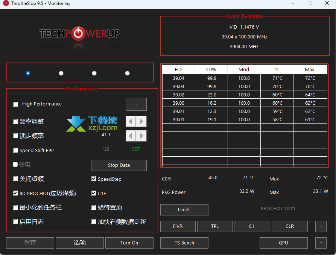Enable the 启用日志 checkbox
This screenshot has height=255, width=336.
click(x=15, y=221)
